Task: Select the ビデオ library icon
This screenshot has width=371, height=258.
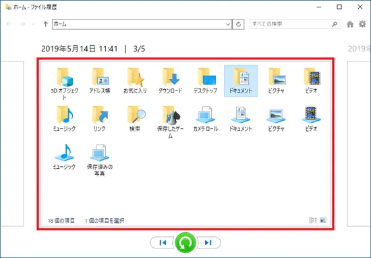Action: (311, 118)
